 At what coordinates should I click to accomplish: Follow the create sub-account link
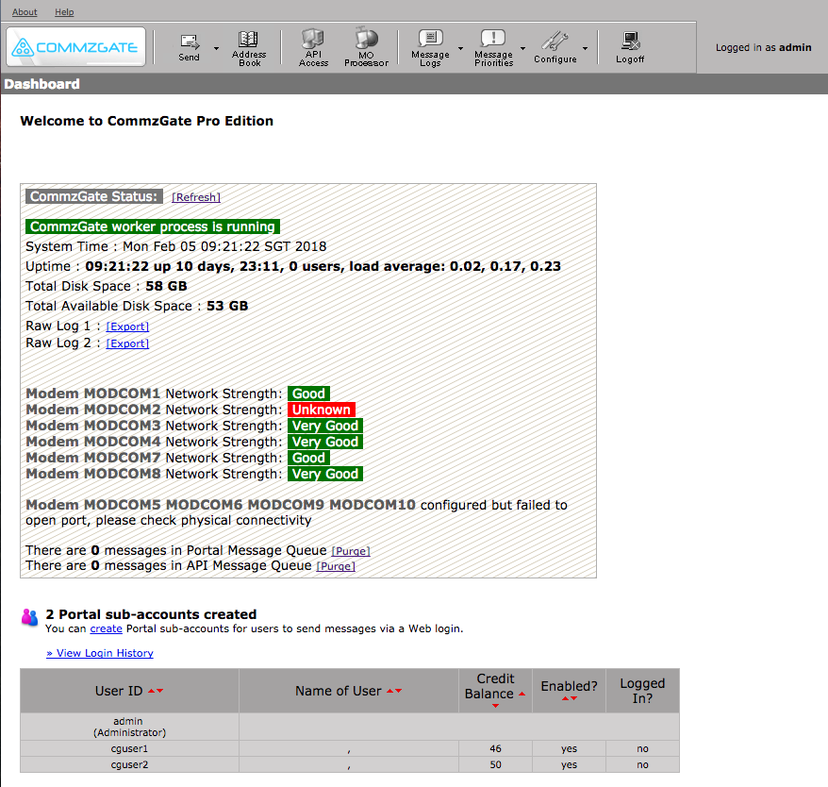107,628
